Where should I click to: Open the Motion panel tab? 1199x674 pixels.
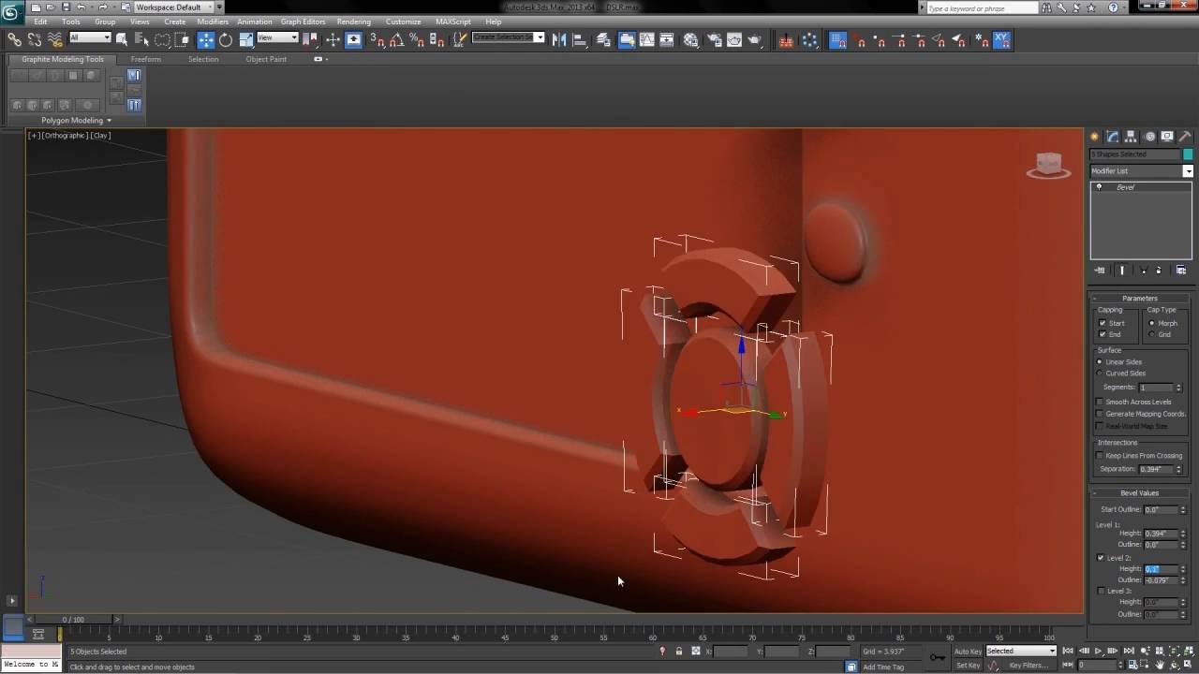pyautogui.click(x=1149, y=137)
